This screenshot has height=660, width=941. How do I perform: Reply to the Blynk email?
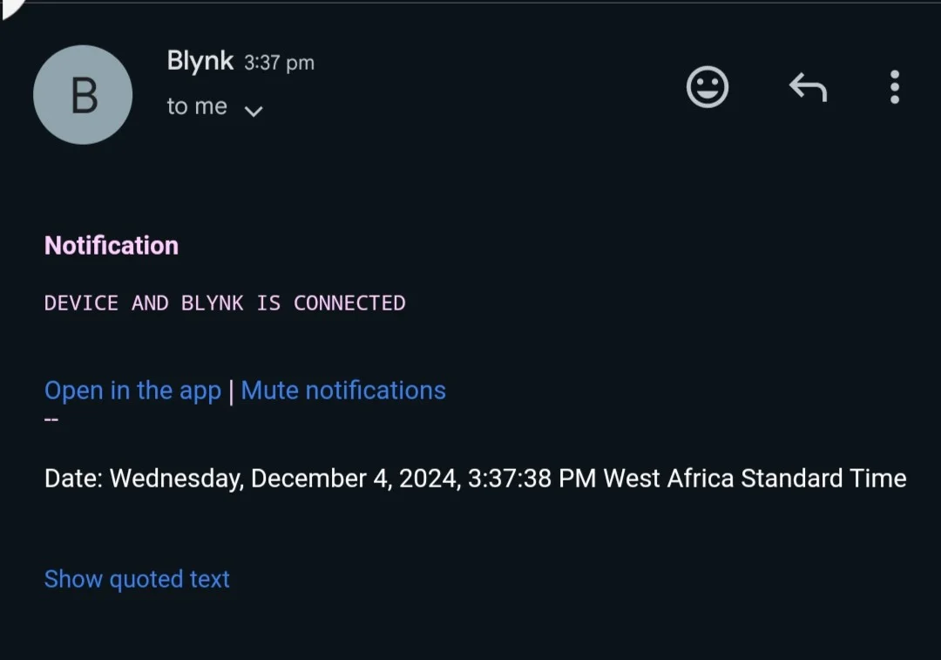pyautogui.click(x=808, y=87)
